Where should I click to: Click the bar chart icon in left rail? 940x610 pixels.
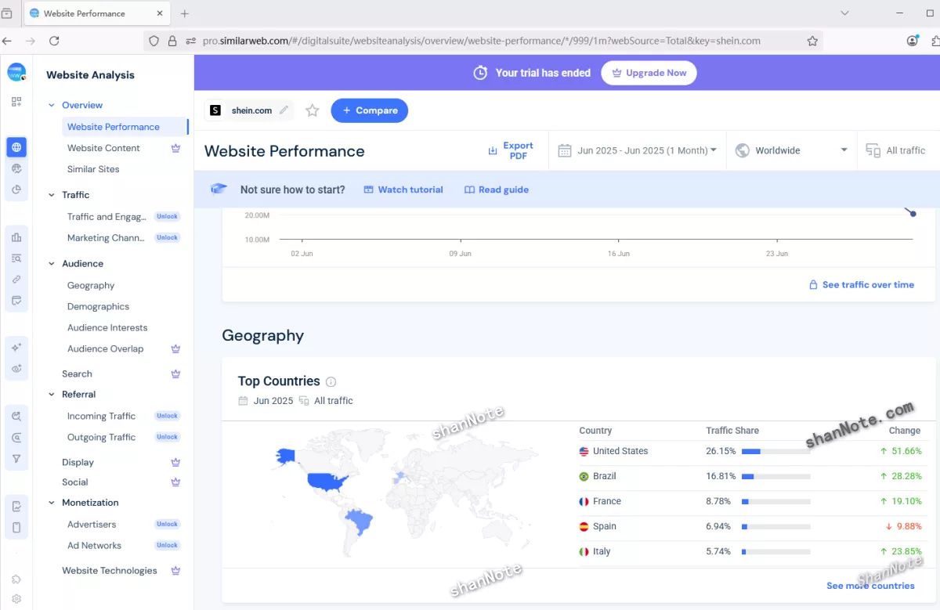click(x=16, y=237)
